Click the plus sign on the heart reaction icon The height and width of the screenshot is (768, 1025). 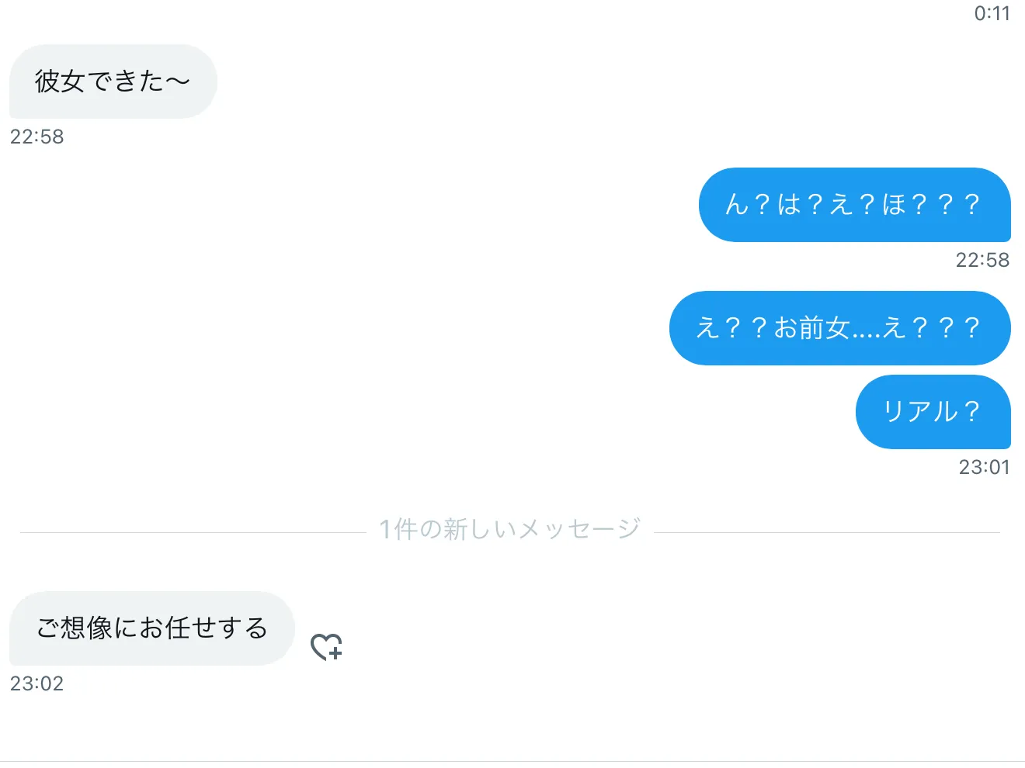tap(335, 653)
